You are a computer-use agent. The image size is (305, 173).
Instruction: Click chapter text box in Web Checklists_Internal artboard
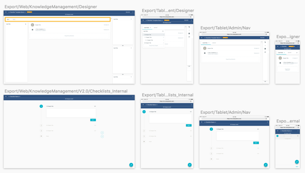71,113
